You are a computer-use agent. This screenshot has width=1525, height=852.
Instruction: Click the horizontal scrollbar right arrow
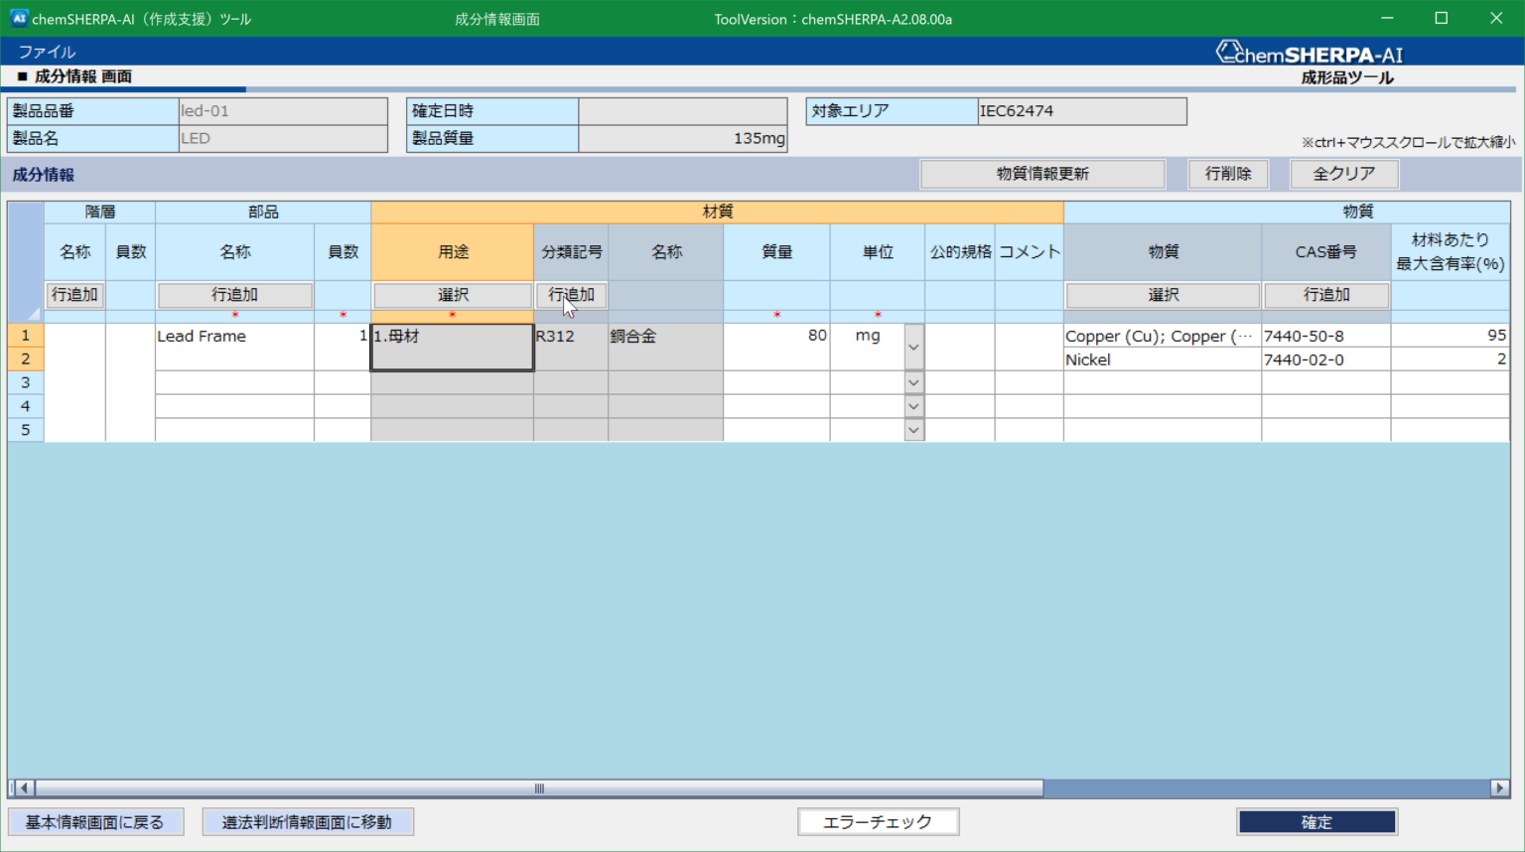click(x=1499, y=788)
